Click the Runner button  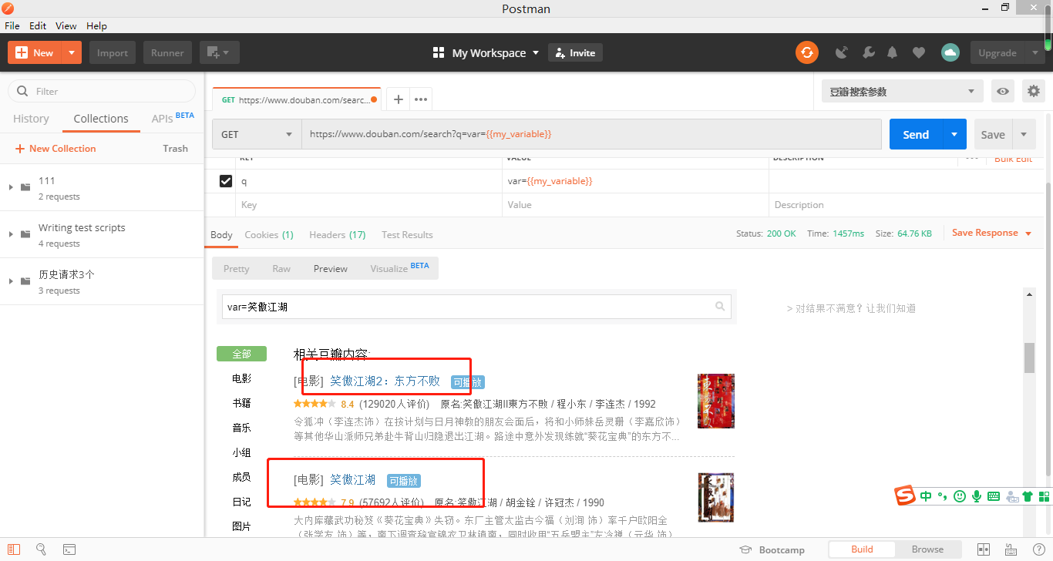coord(167,52)
